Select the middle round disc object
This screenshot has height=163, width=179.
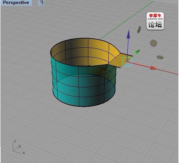point(154,43)
